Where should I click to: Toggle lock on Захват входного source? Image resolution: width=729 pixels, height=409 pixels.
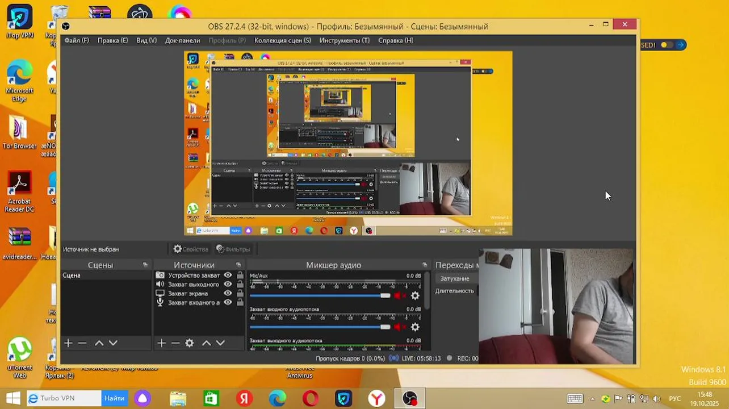pyautogui.click(x=240, y=303)
